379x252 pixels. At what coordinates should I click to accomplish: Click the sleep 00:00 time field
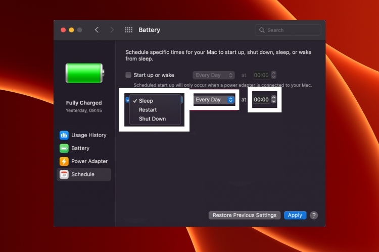pyautogui.click(x=261, y=100)
